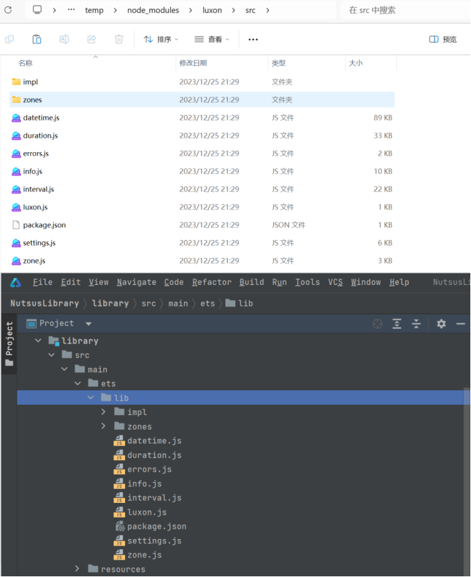Click the Explorer share icon

tap(91, 39)
